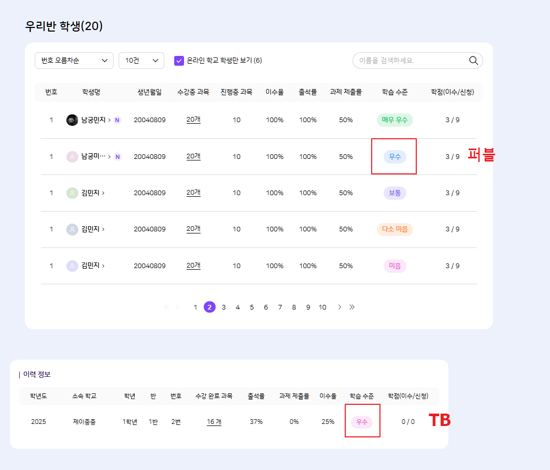Click the search magnifier icon
The height and width of the screenshot is (470, 550).
473,61
